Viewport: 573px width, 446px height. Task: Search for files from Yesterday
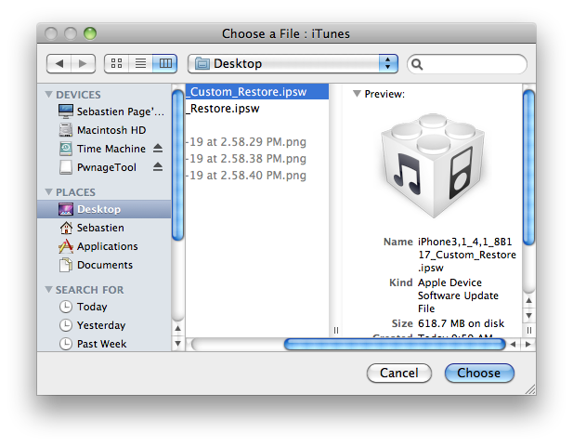[x=104, y=325]
